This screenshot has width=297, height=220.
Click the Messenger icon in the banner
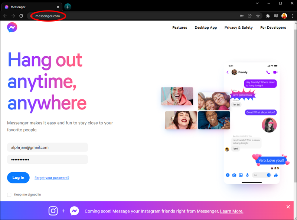[x=74, y=211]
